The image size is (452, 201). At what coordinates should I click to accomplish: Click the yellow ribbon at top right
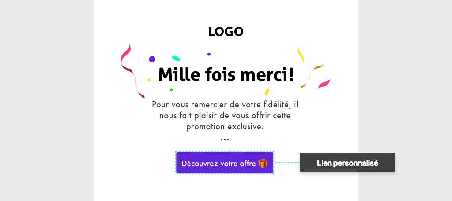pyautogui.click(x=300, y=55)
